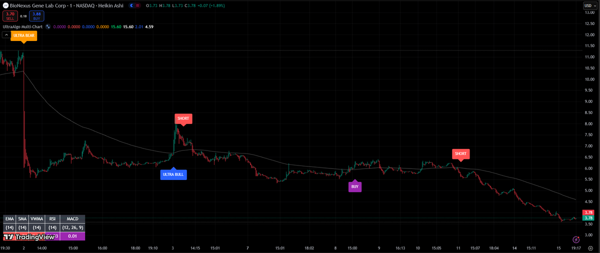Click the red wavy data-status icon
This screenshot has height=253, width=600.
coord(138,5)
